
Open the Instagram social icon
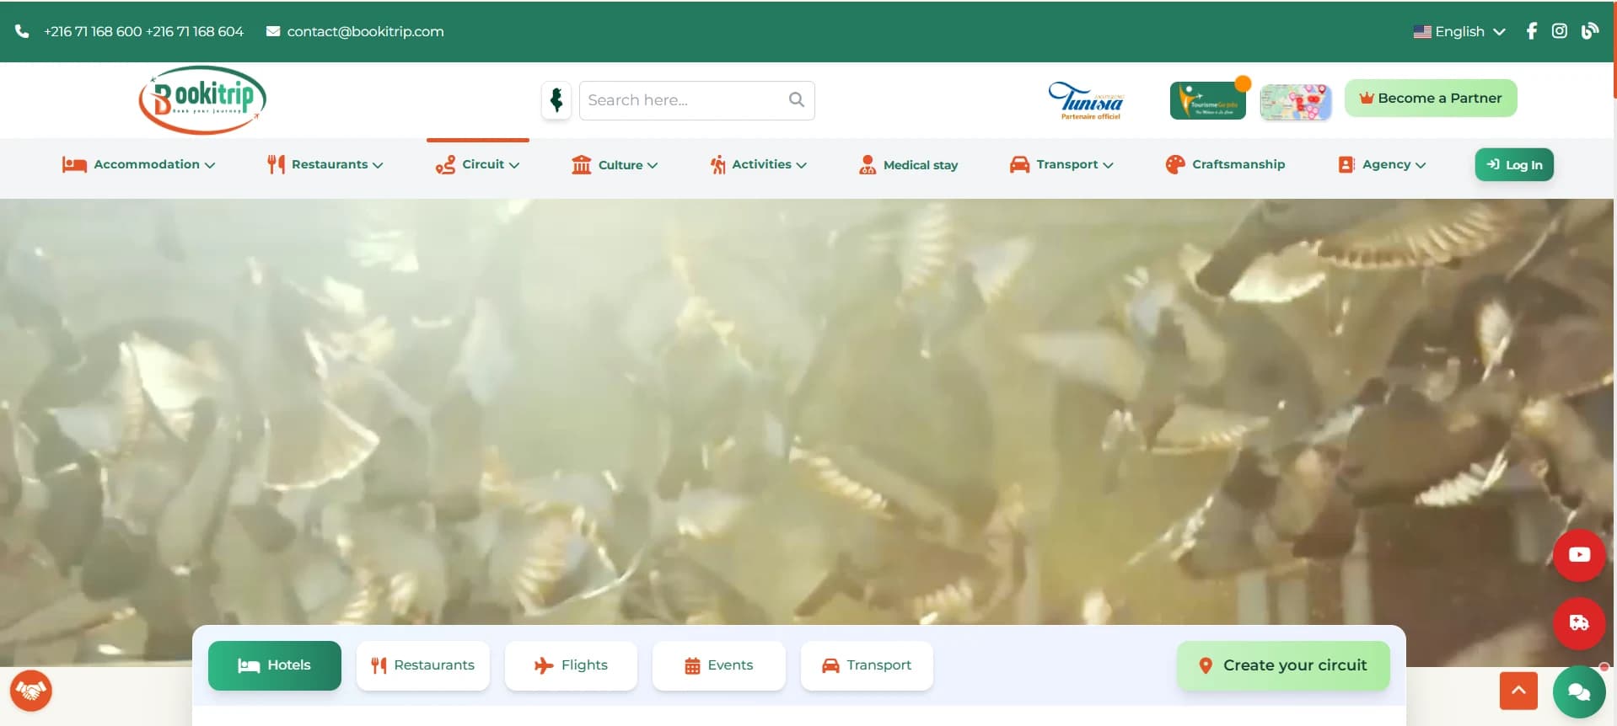click(1559, 31)
